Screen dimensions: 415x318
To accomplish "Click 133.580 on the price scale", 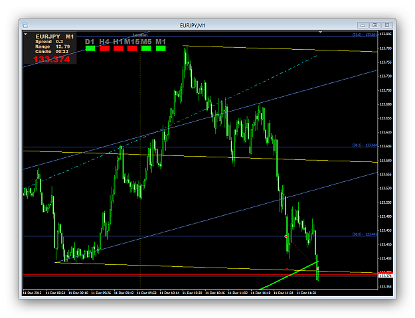I will coord(386,161).
